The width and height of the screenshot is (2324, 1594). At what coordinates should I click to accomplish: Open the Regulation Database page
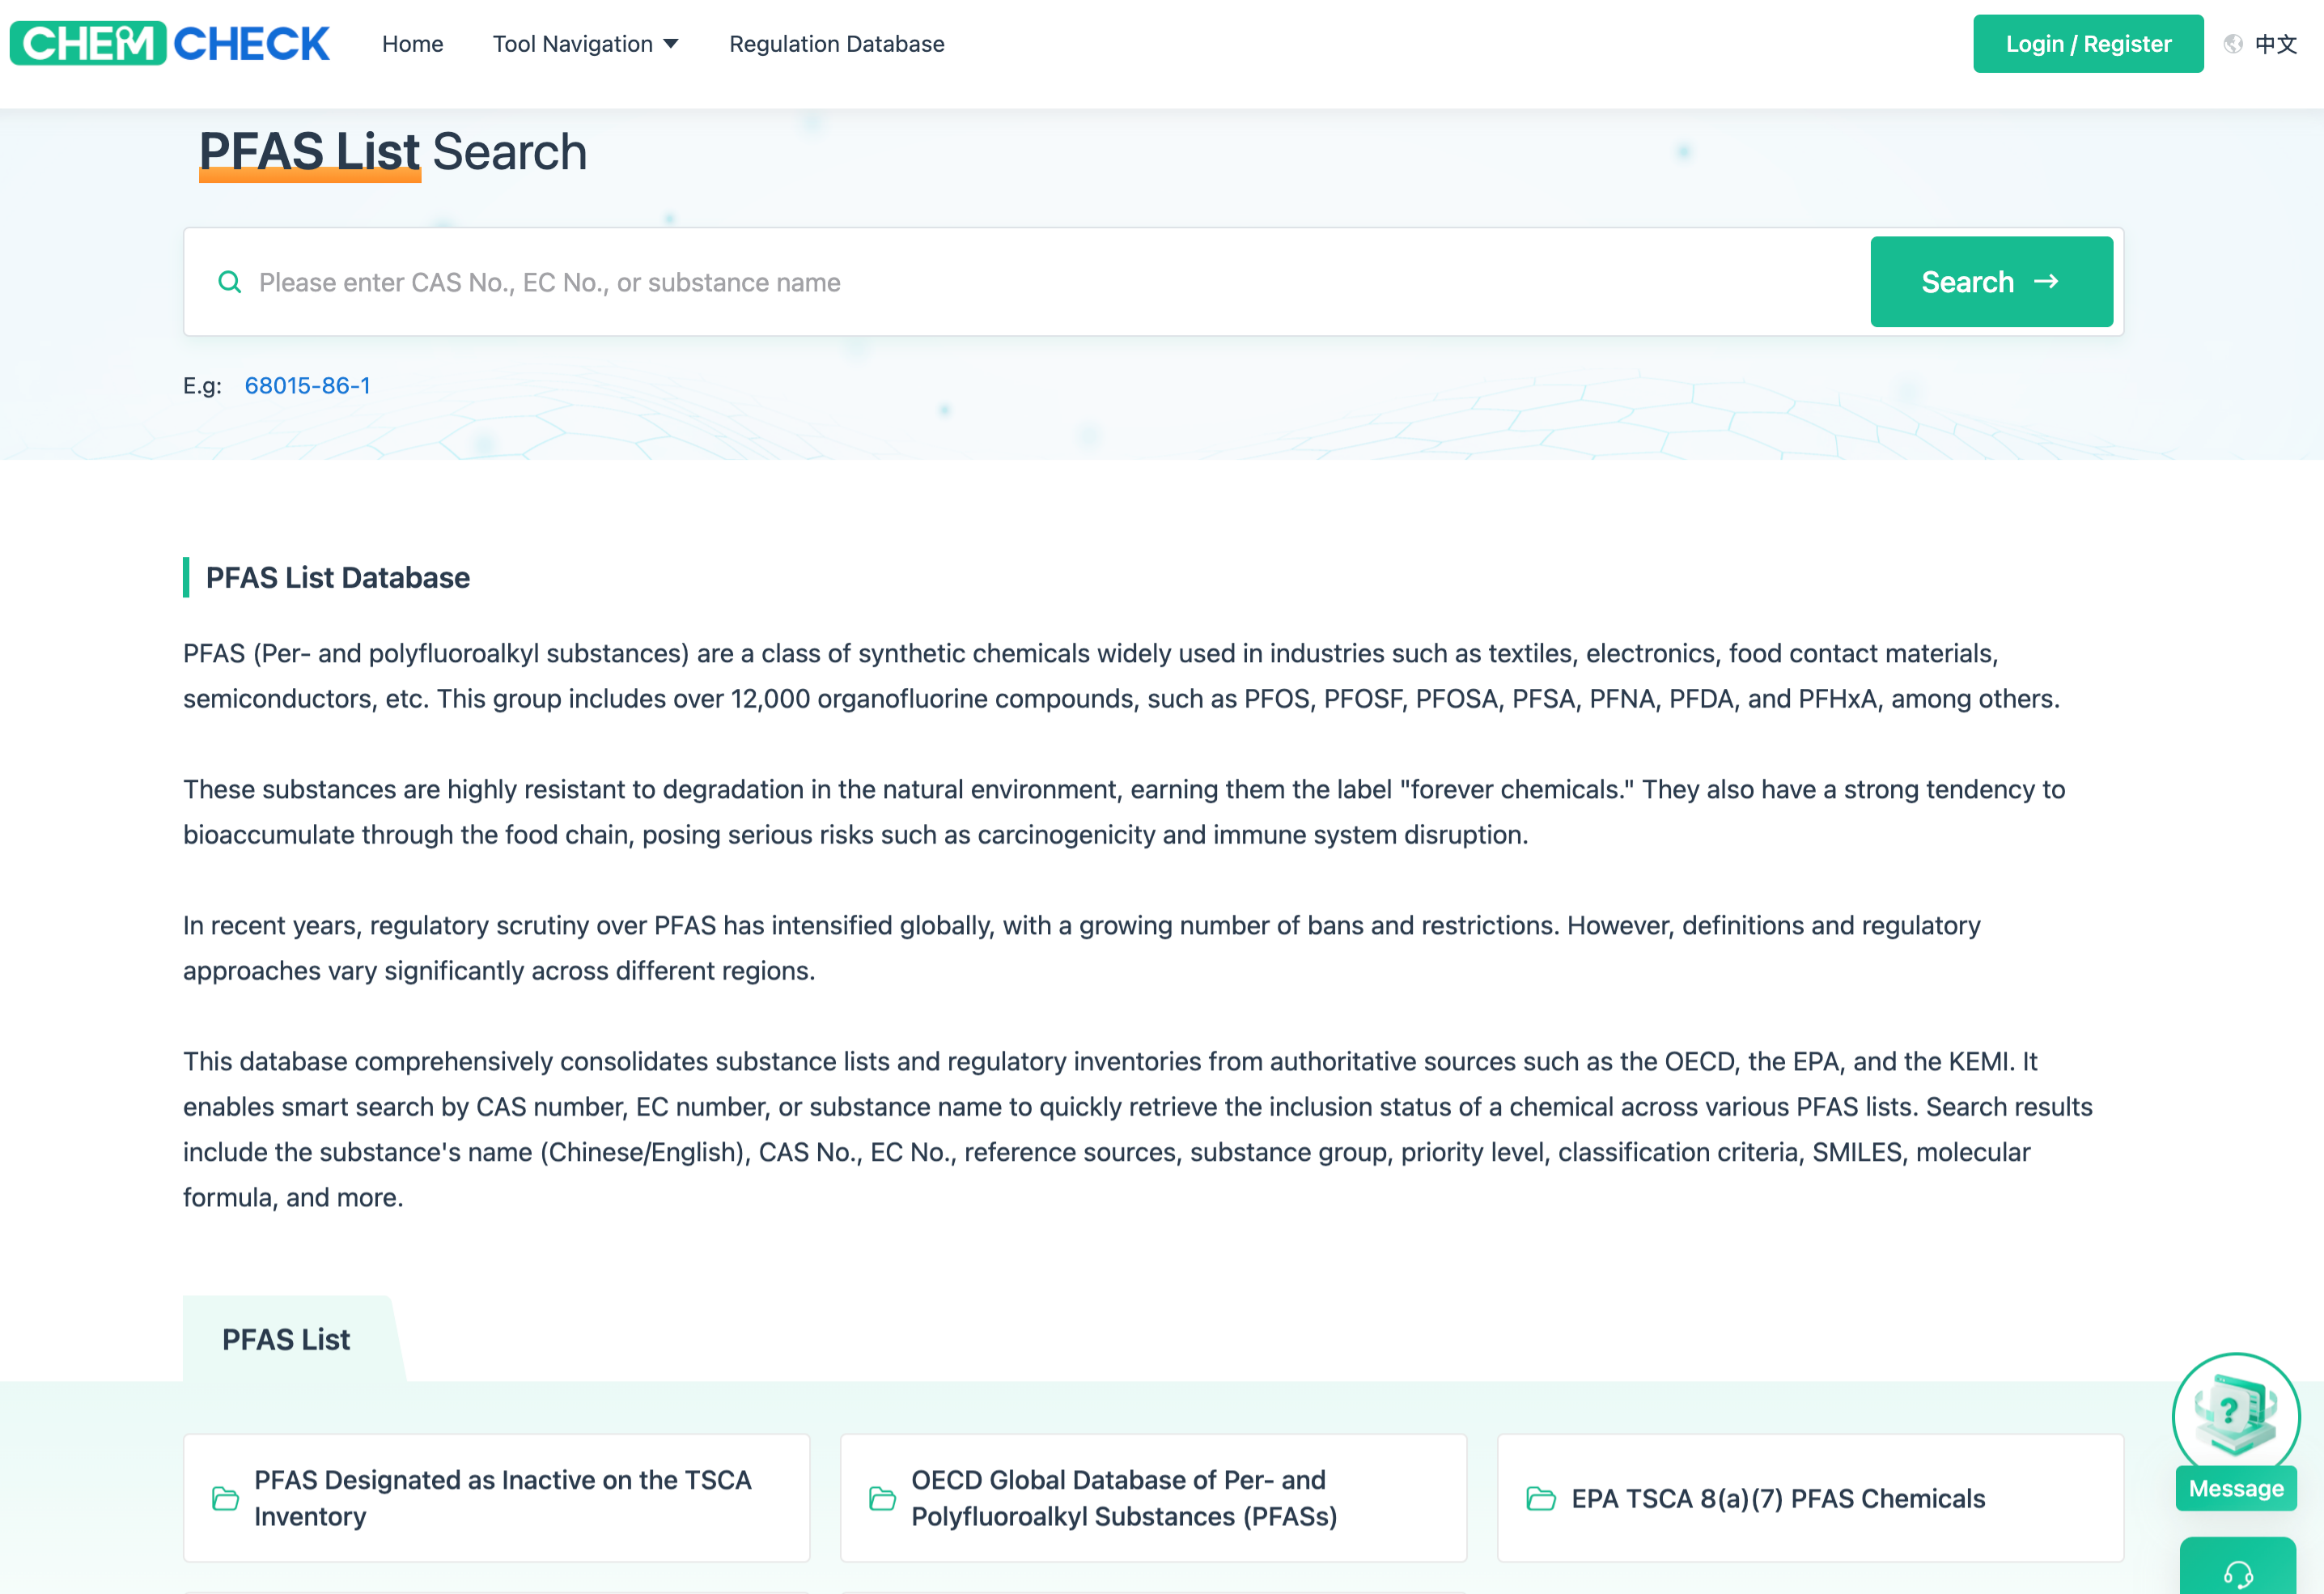pos(836,44)
